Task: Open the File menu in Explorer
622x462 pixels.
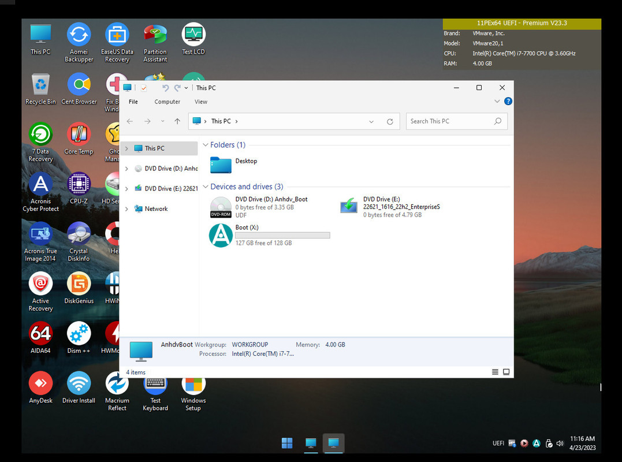Action: tap(133, 102)
